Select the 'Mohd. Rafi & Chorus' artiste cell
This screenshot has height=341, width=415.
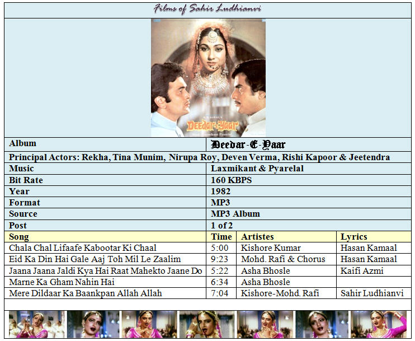[286, 259]
